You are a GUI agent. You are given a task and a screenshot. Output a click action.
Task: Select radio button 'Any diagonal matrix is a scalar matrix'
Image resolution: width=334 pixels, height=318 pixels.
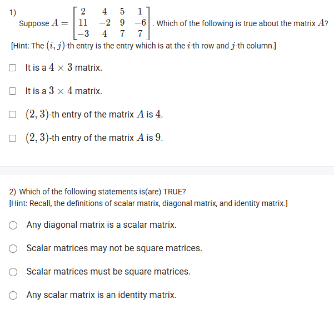[x=13, y=226]
